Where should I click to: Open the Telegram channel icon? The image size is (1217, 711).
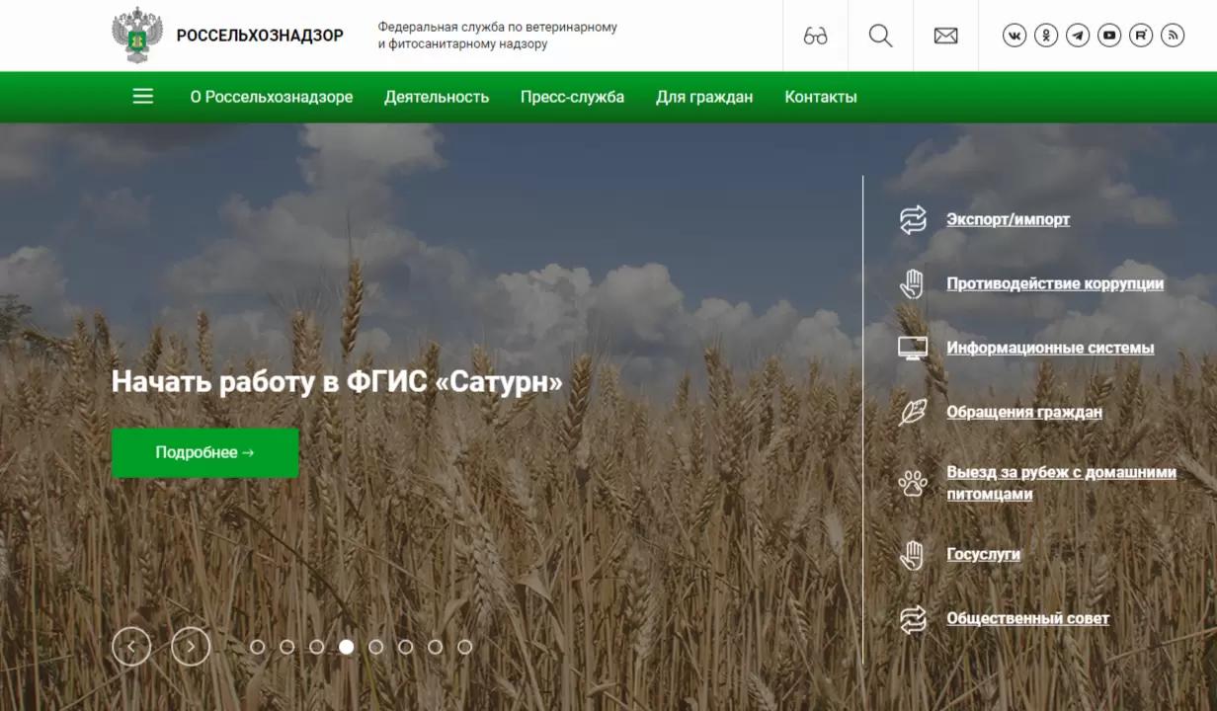1078,36
